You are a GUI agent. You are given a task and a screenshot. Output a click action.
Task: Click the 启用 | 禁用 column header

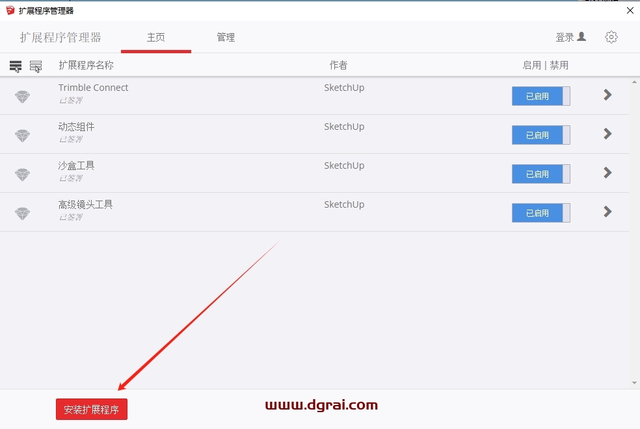click(x=545, y=65)
